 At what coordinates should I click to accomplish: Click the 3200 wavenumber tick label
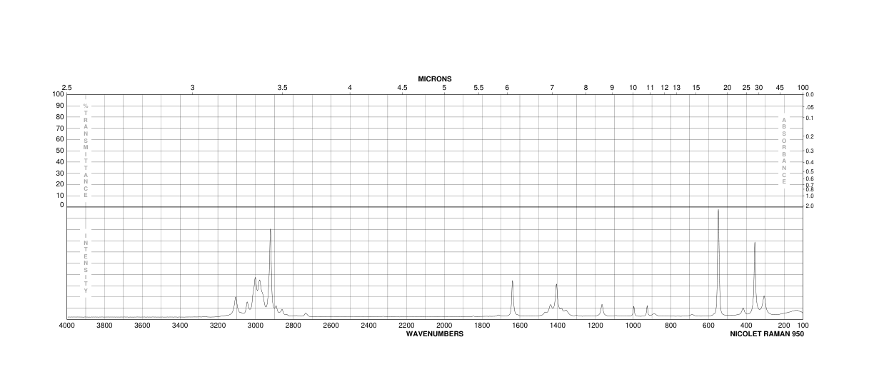click(218, 326)
